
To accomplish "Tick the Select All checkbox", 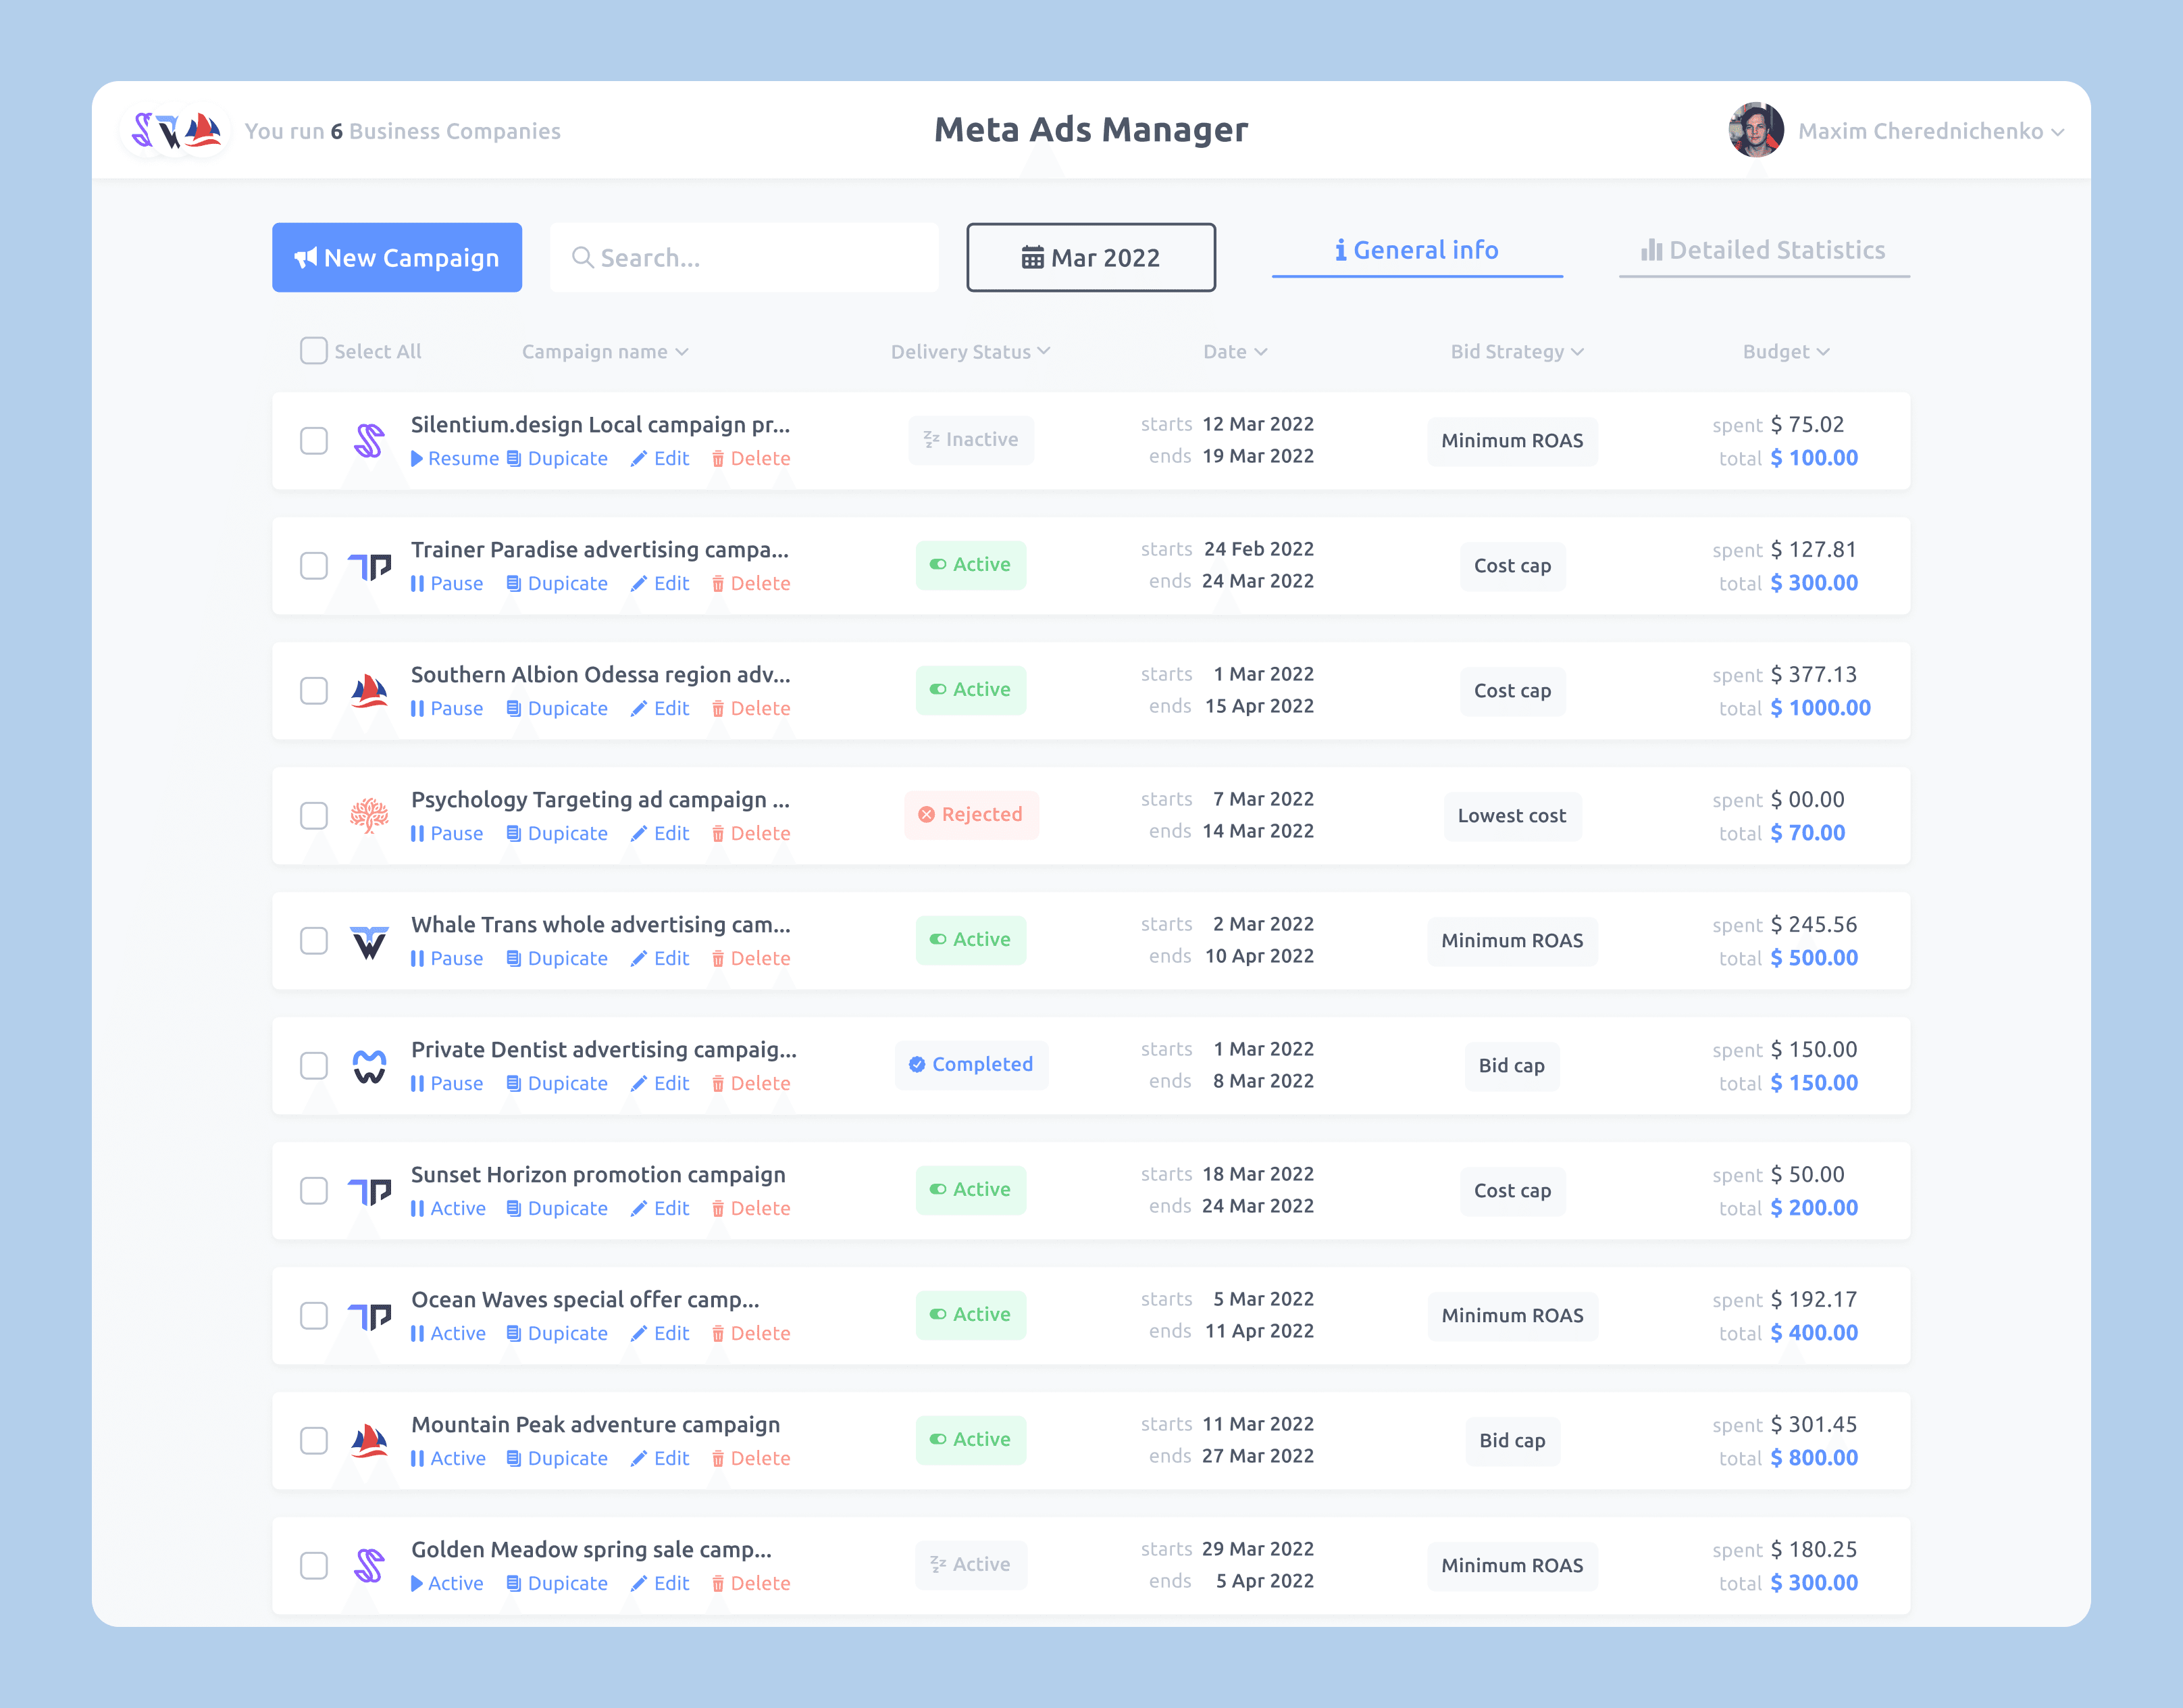I will [314, 351].
